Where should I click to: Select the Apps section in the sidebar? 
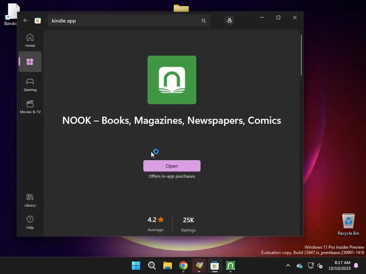click(30, 62)
